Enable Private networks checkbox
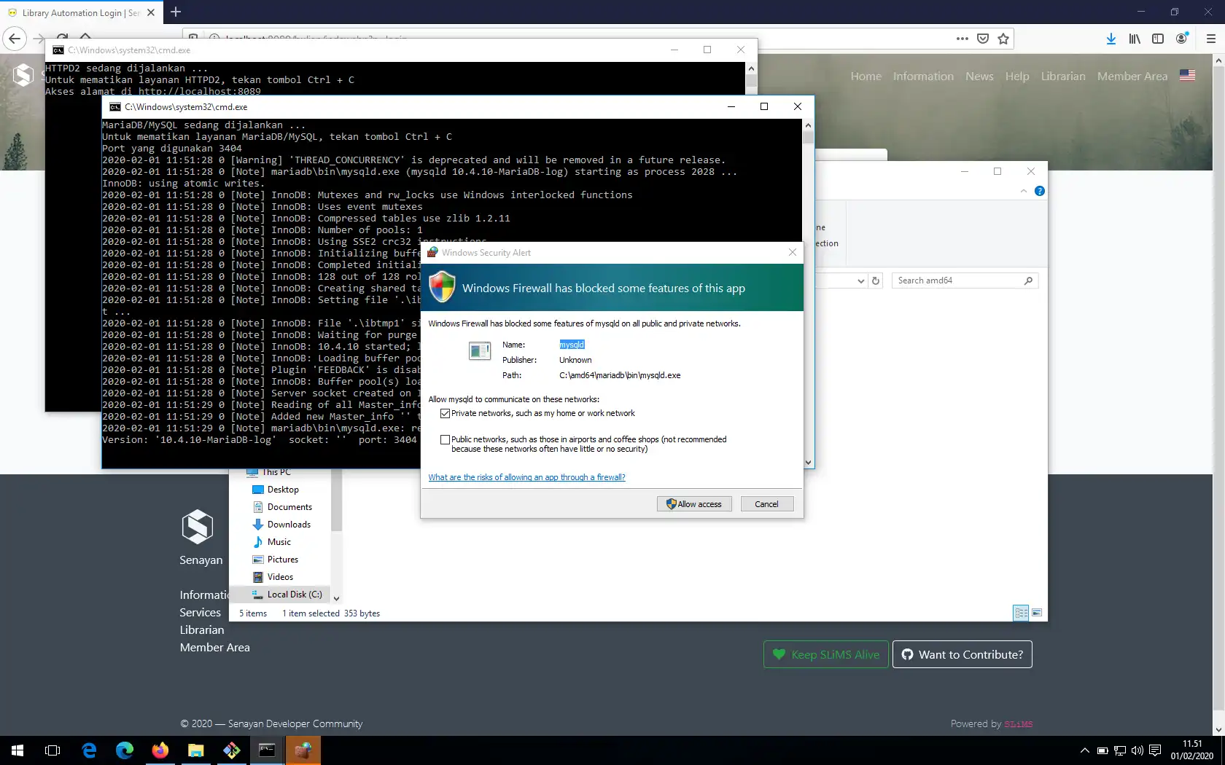1225x765 pixels. click(445, 413)
